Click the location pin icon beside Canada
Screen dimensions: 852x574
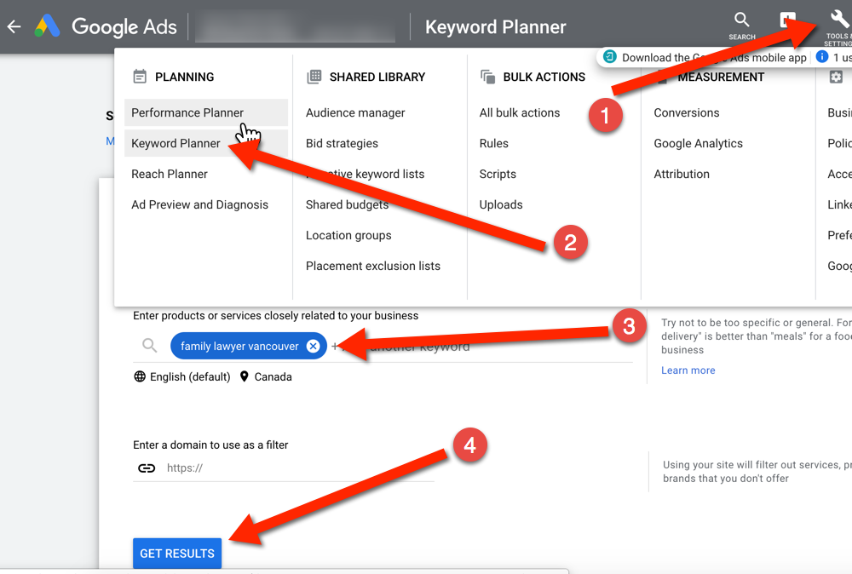point(245,376)
